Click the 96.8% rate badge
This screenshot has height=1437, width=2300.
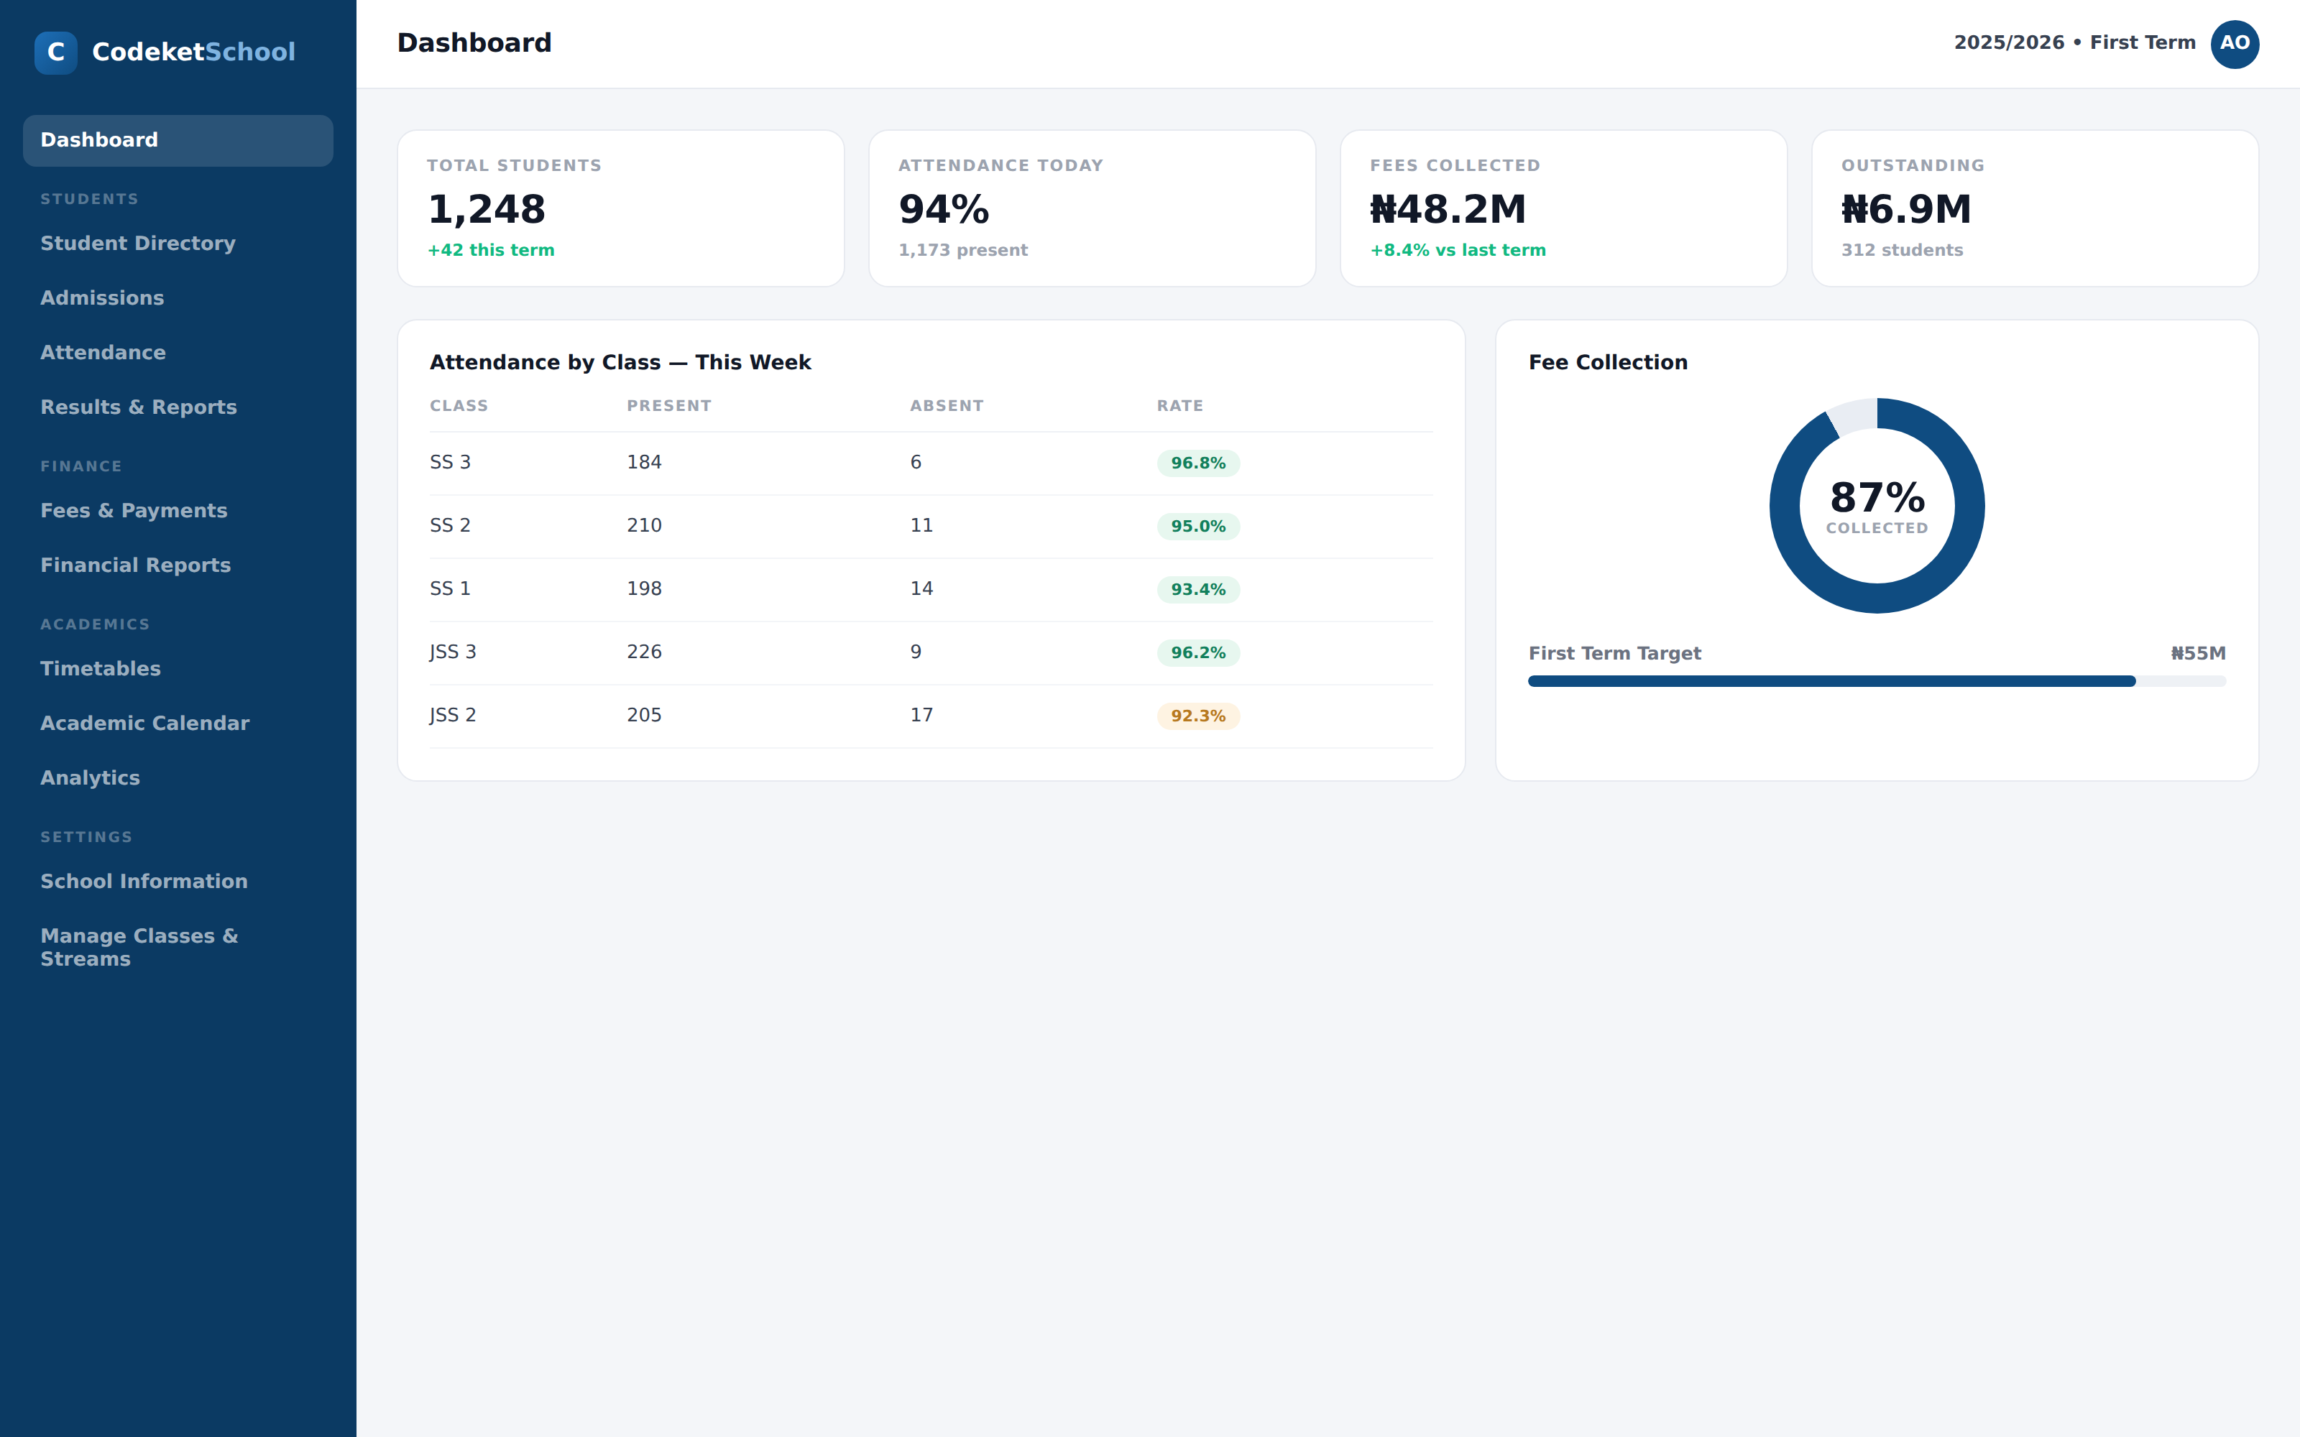point(1198,464)
